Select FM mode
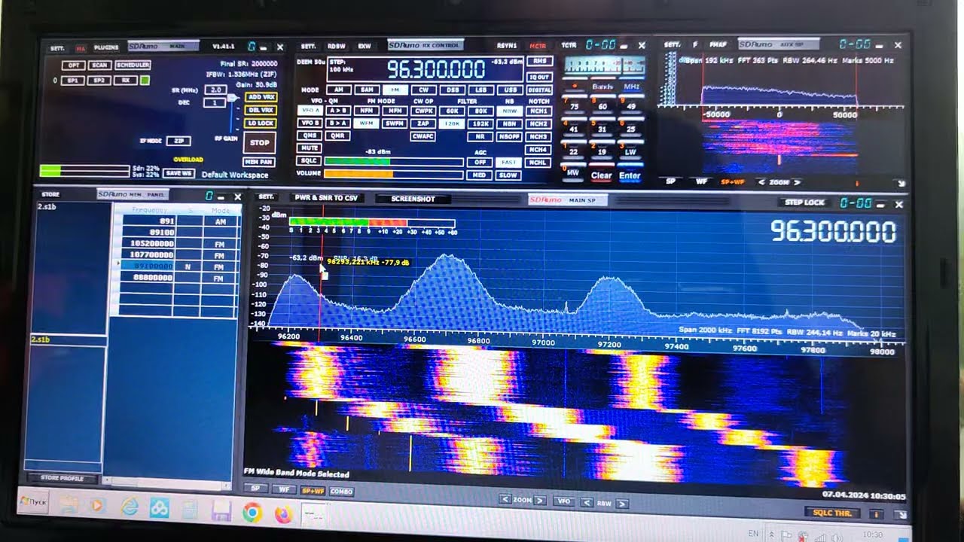This screenshot has height=542, width=964. tap(395, 90)
